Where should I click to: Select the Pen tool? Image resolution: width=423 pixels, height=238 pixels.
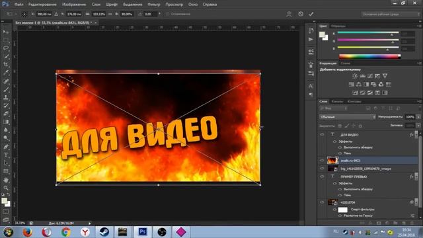click(x=6, y=147)
